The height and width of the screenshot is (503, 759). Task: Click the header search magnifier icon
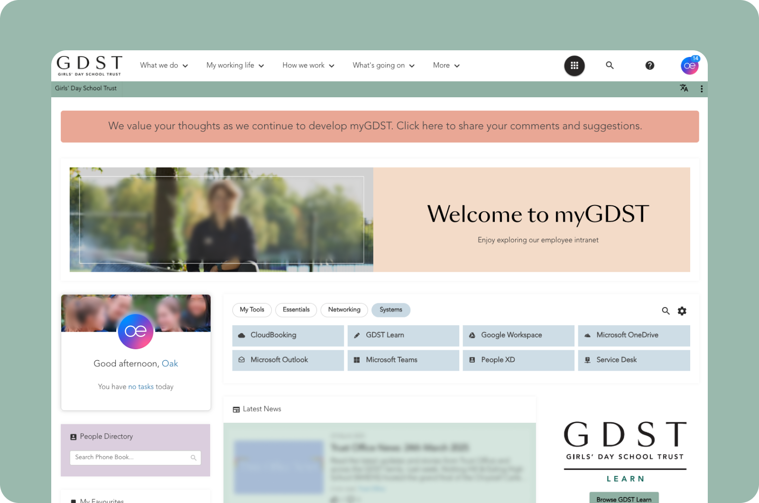pos(610,65)
